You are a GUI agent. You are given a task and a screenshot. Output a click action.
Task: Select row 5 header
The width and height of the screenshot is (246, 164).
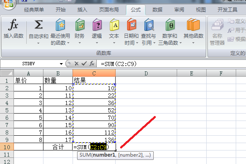click(7, 117)
